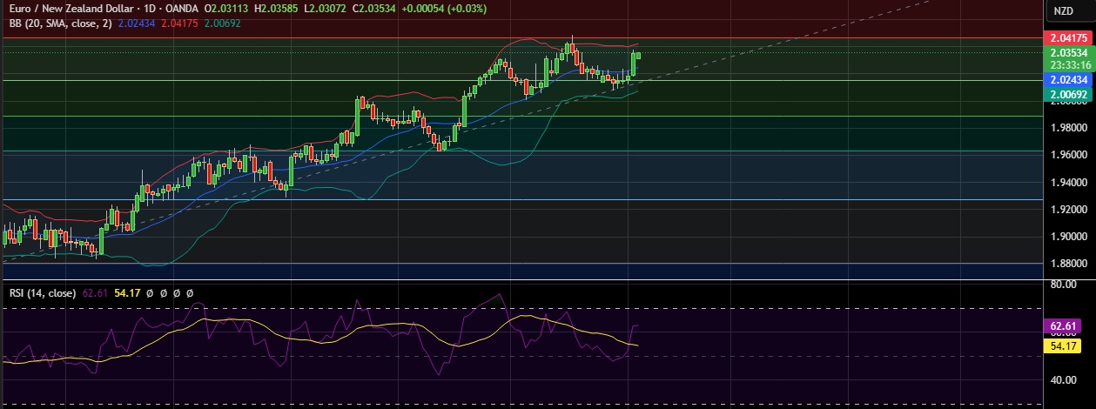Select the red 2.04175 price label on the axis
The height and width of the screenshot is (409, 1096).
pos(1067,38)
